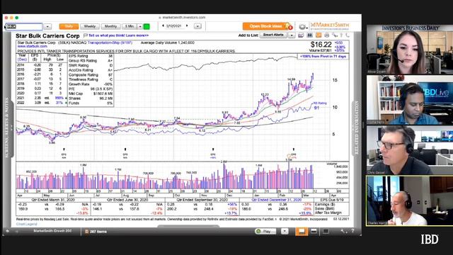Viewport: 453px width, 255px height.
Task: Go to previous date with left arrow
Action: (163, 26)
